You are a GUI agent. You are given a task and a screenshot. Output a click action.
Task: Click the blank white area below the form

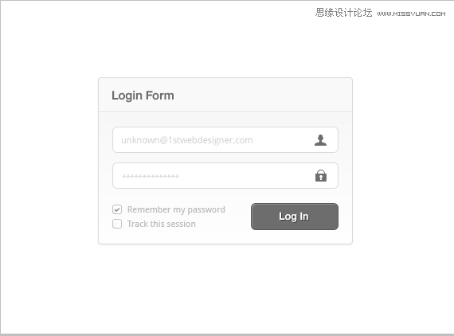tap(225, 287)
